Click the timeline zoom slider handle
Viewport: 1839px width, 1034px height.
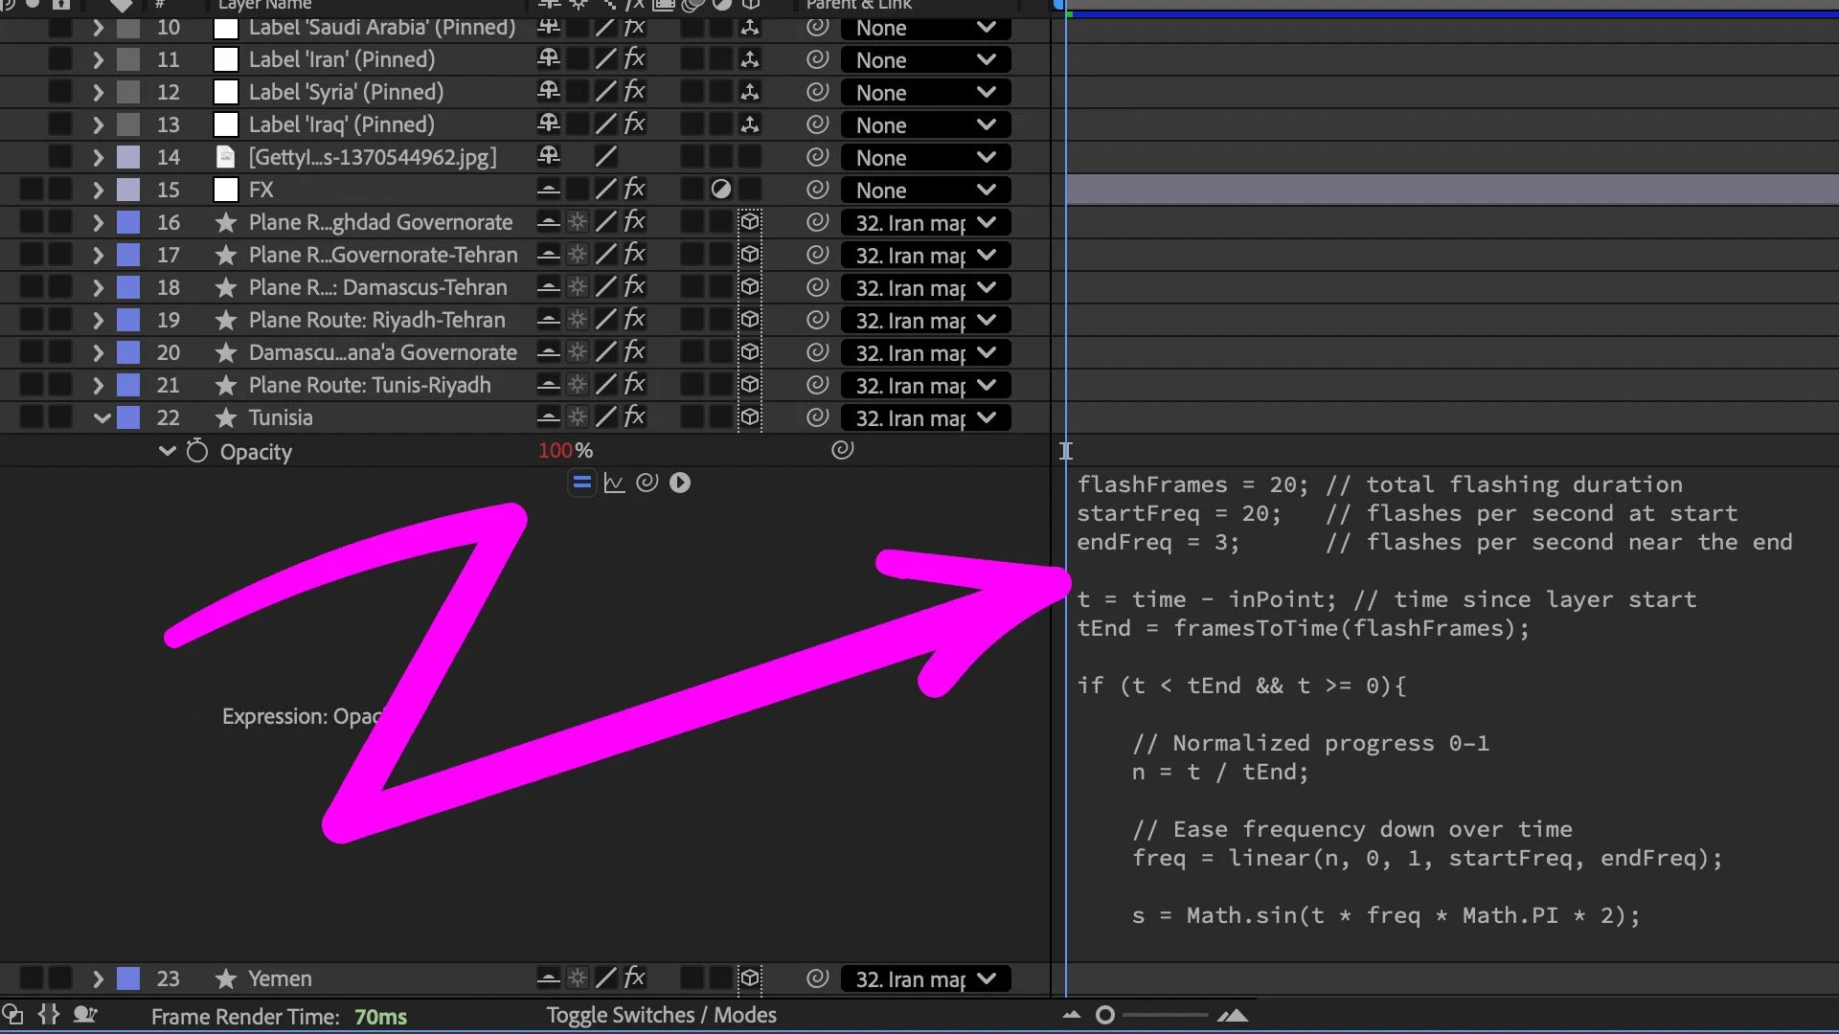pyautogui.click(x=1105, y=1015)
